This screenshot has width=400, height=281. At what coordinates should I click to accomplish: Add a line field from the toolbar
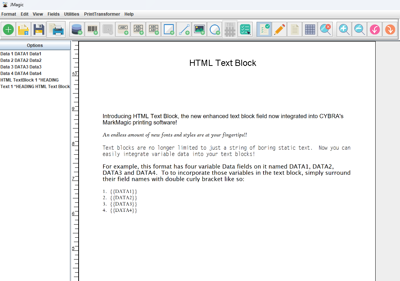click(x=184, y=29)
